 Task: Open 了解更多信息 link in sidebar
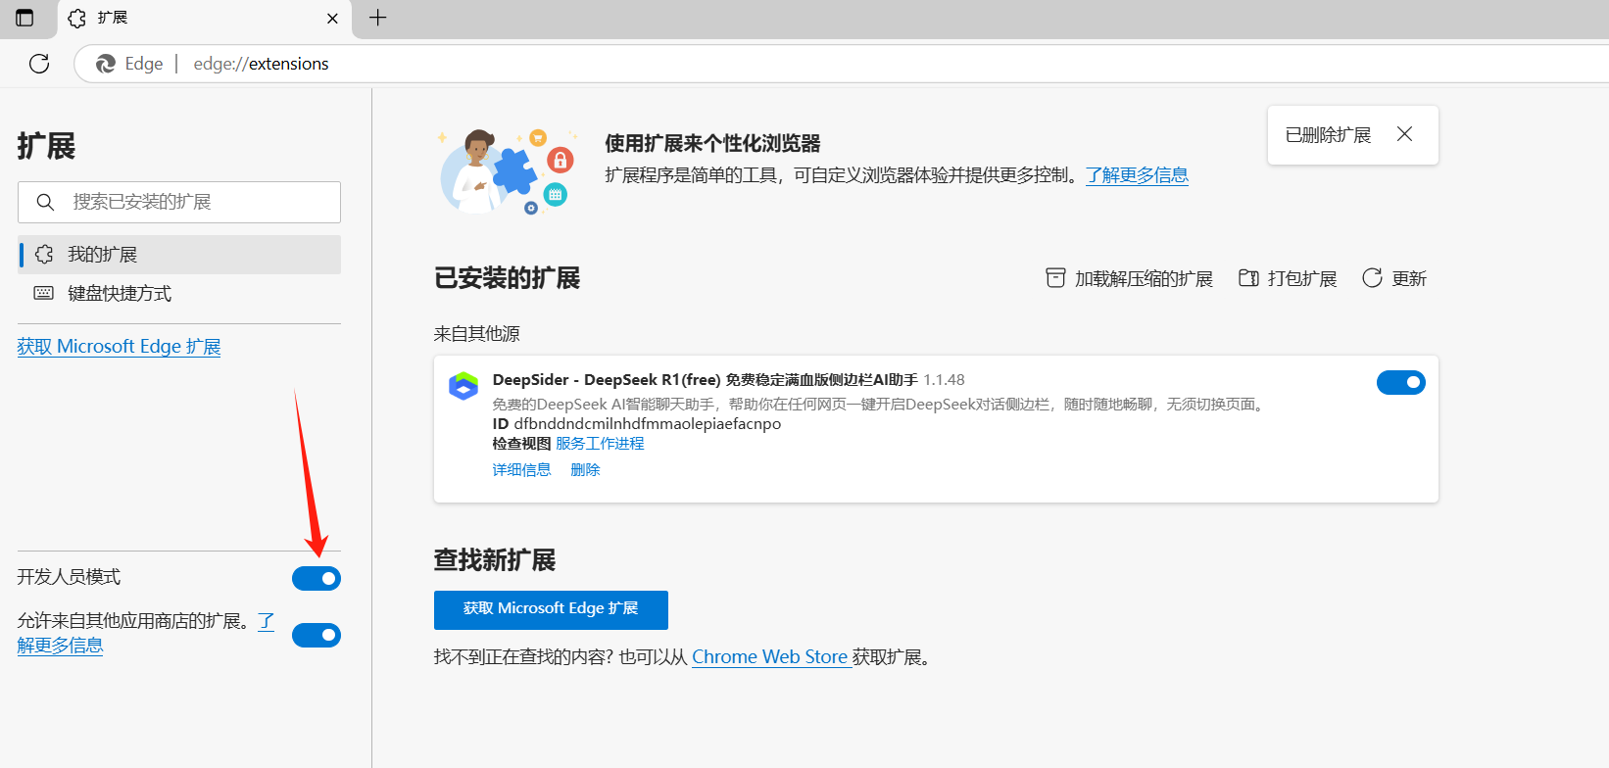coord(60,646)
